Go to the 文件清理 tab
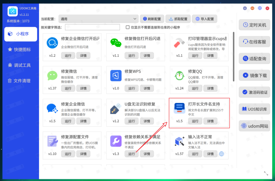275x181 pixels. pos(19,81)
